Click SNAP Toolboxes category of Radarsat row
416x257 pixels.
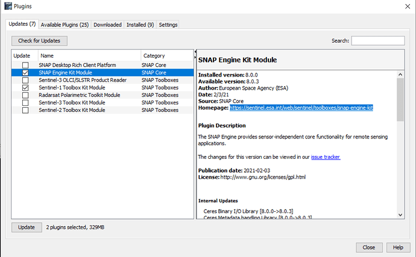tap(160, 95)
